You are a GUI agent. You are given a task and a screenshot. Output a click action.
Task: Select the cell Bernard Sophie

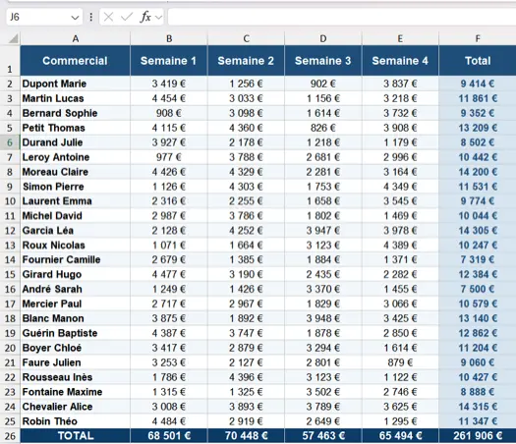tap(76, 113)
